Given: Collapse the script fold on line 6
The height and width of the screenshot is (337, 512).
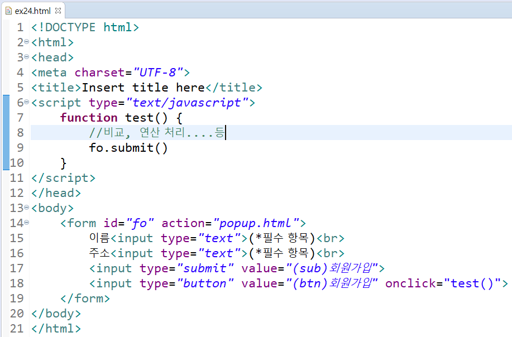Looking at the screenshot, I should pos(26,102).
